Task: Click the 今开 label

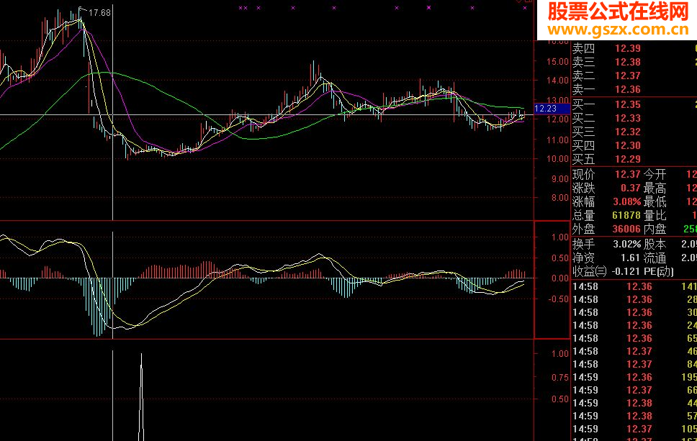Action: [x=655, y=175]
